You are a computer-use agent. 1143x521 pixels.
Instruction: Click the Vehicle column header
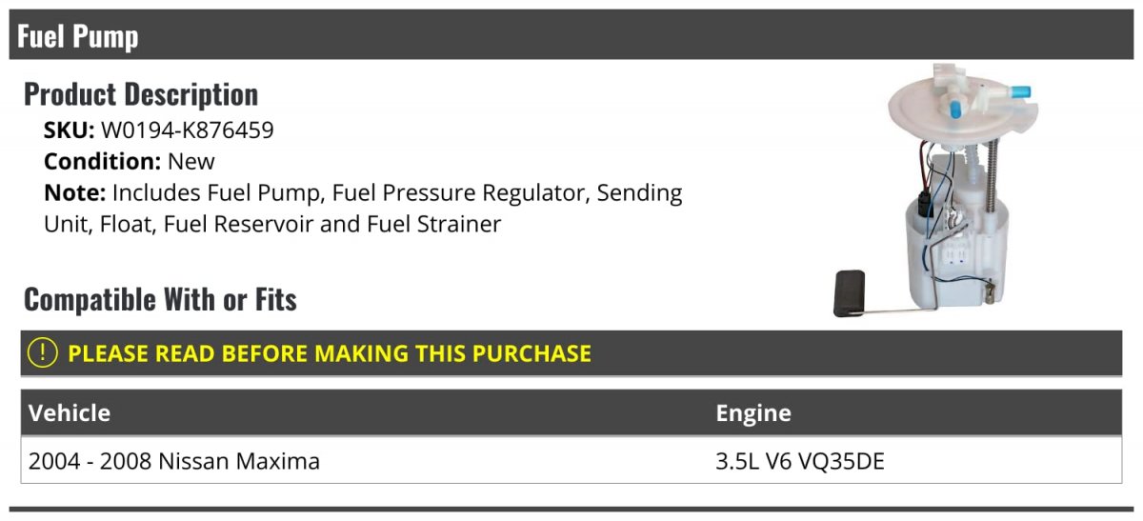pos(70,413)
